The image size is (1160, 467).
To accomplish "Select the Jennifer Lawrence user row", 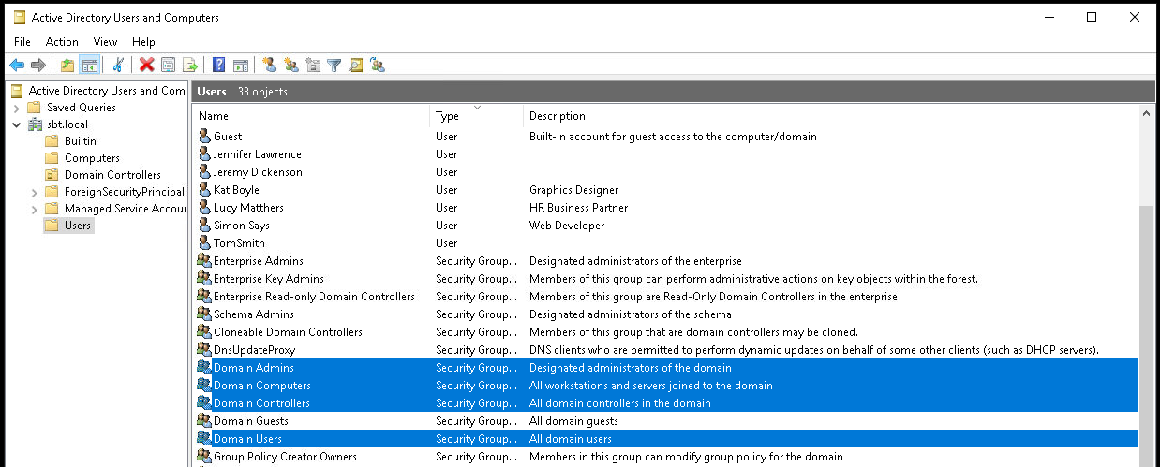I will coord(666,154).
